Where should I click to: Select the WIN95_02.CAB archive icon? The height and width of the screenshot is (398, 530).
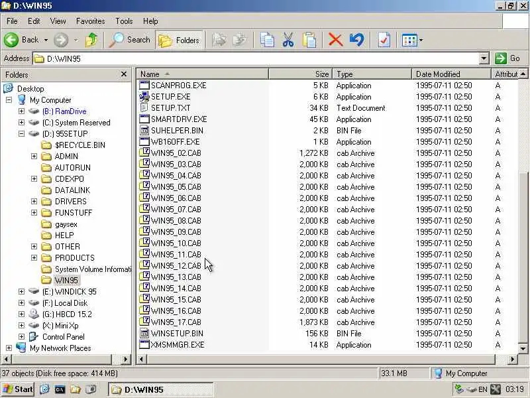(144, 153)
